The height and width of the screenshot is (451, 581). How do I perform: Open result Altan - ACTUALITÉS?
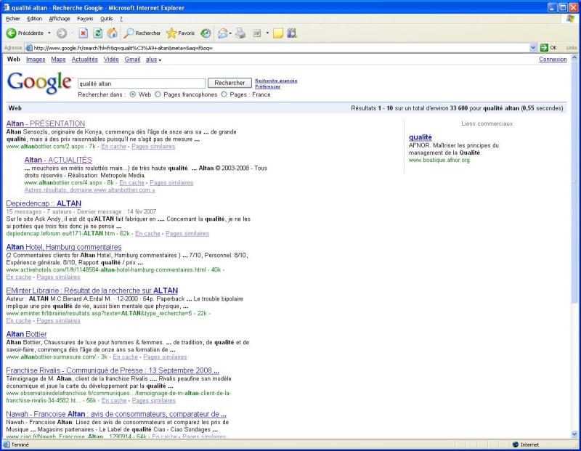coord(58,160)
